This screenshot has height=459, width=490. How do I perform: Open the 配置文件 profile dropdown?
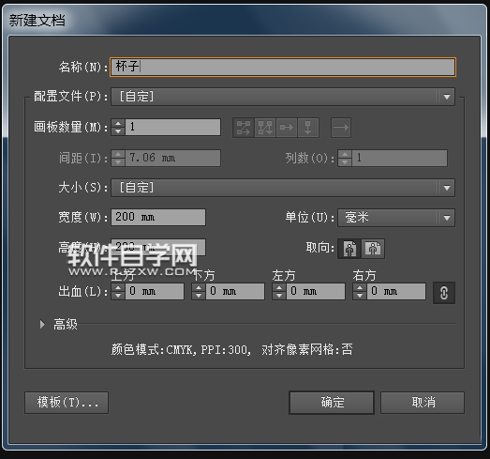tap(283, 97)
